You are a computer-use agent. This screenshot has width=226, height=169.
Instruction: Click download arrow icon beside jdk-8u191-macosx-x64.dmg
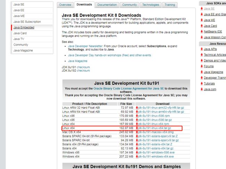coord(137,132)
